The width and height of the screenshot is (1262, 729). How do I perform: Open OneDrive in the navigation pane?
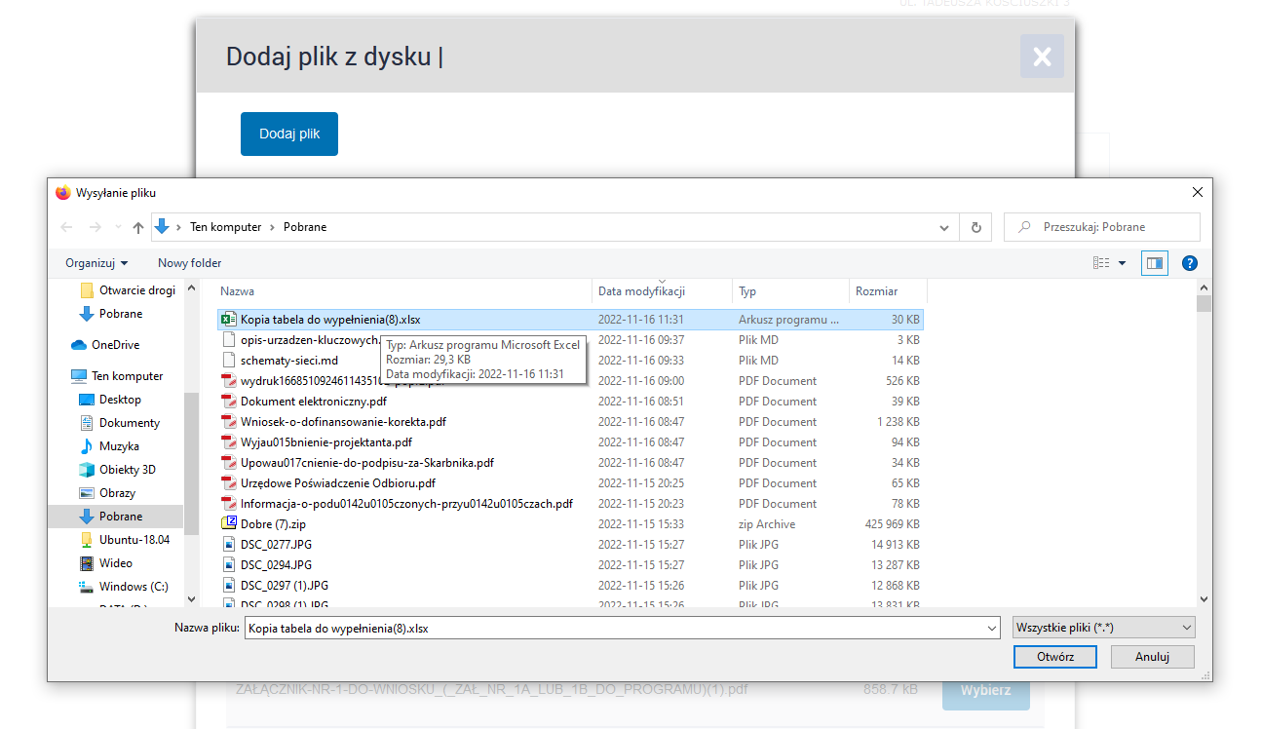click(115, 345)
